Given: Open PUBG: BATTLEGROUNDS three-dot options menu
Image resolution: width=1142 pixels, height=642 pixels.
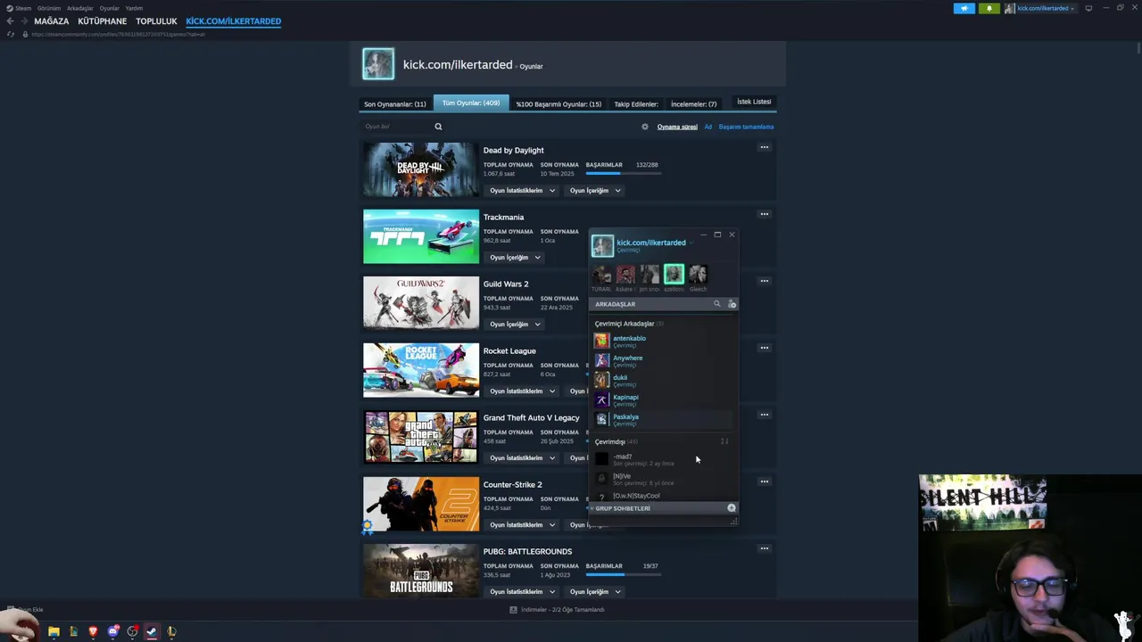Looking at the screenshot, I should tap(764, 548).
